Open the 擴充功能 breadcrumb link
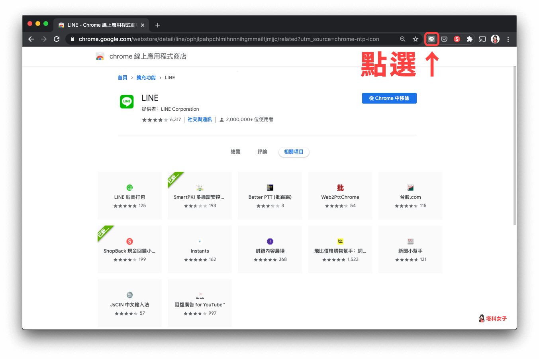Screen dimensions: 539x359 click(x=146, y=77)
